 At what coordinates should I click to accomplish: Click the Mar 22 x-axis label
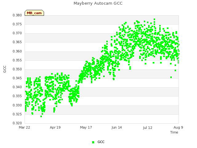24,127
